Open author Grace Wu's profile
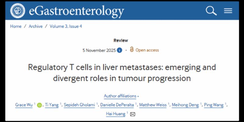Image resolution: width=244 pixels, height=122 pixels. point(24,105)
